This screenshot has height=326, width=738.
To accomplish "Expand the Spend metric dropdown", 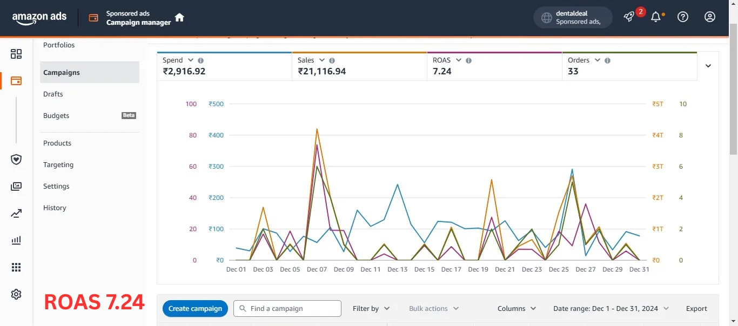I will tap(191, 60).
